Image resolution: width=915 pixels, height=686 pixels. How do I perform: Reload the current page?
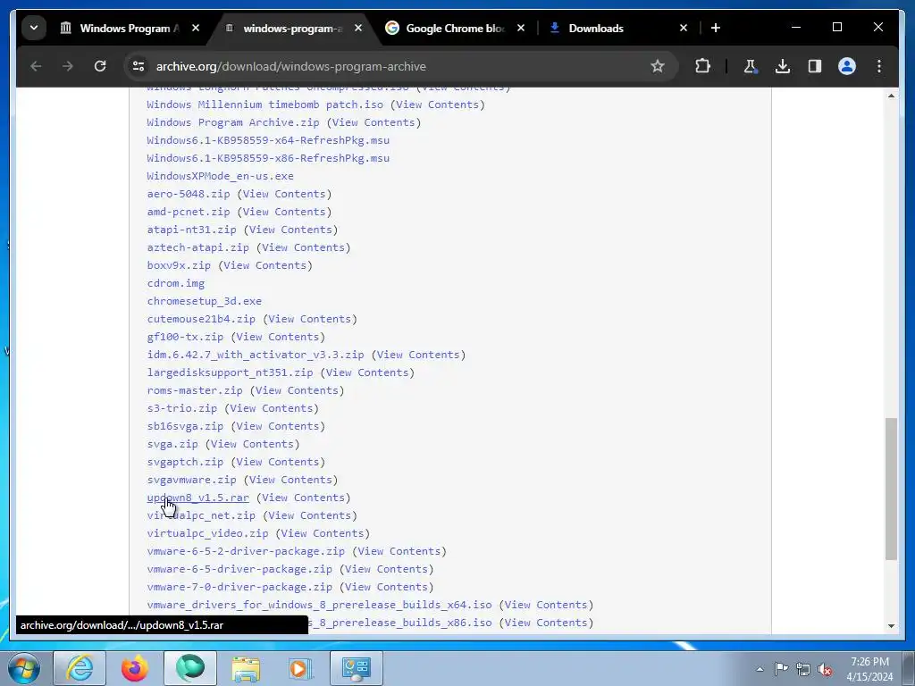pos(100,66)
